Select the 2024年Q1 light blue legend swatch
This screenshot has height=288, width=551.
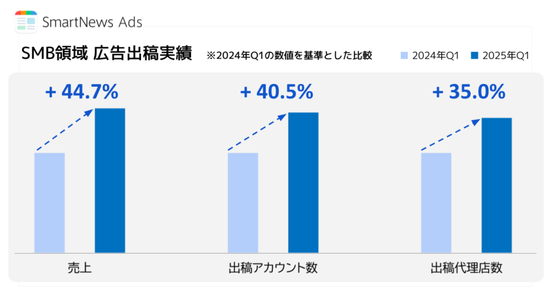404,55
